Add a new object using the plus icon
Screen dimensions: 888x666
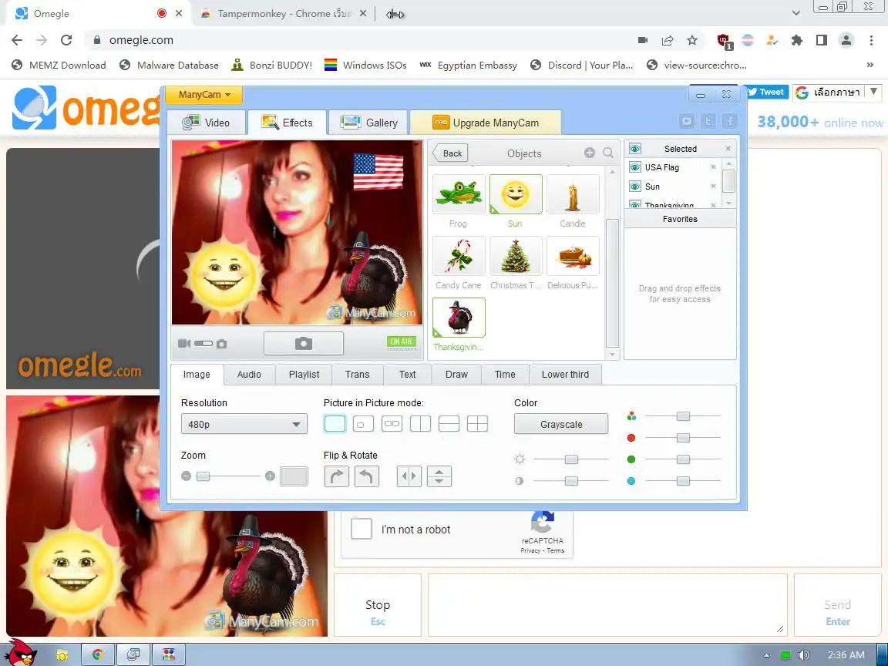[x=590, y=153]
